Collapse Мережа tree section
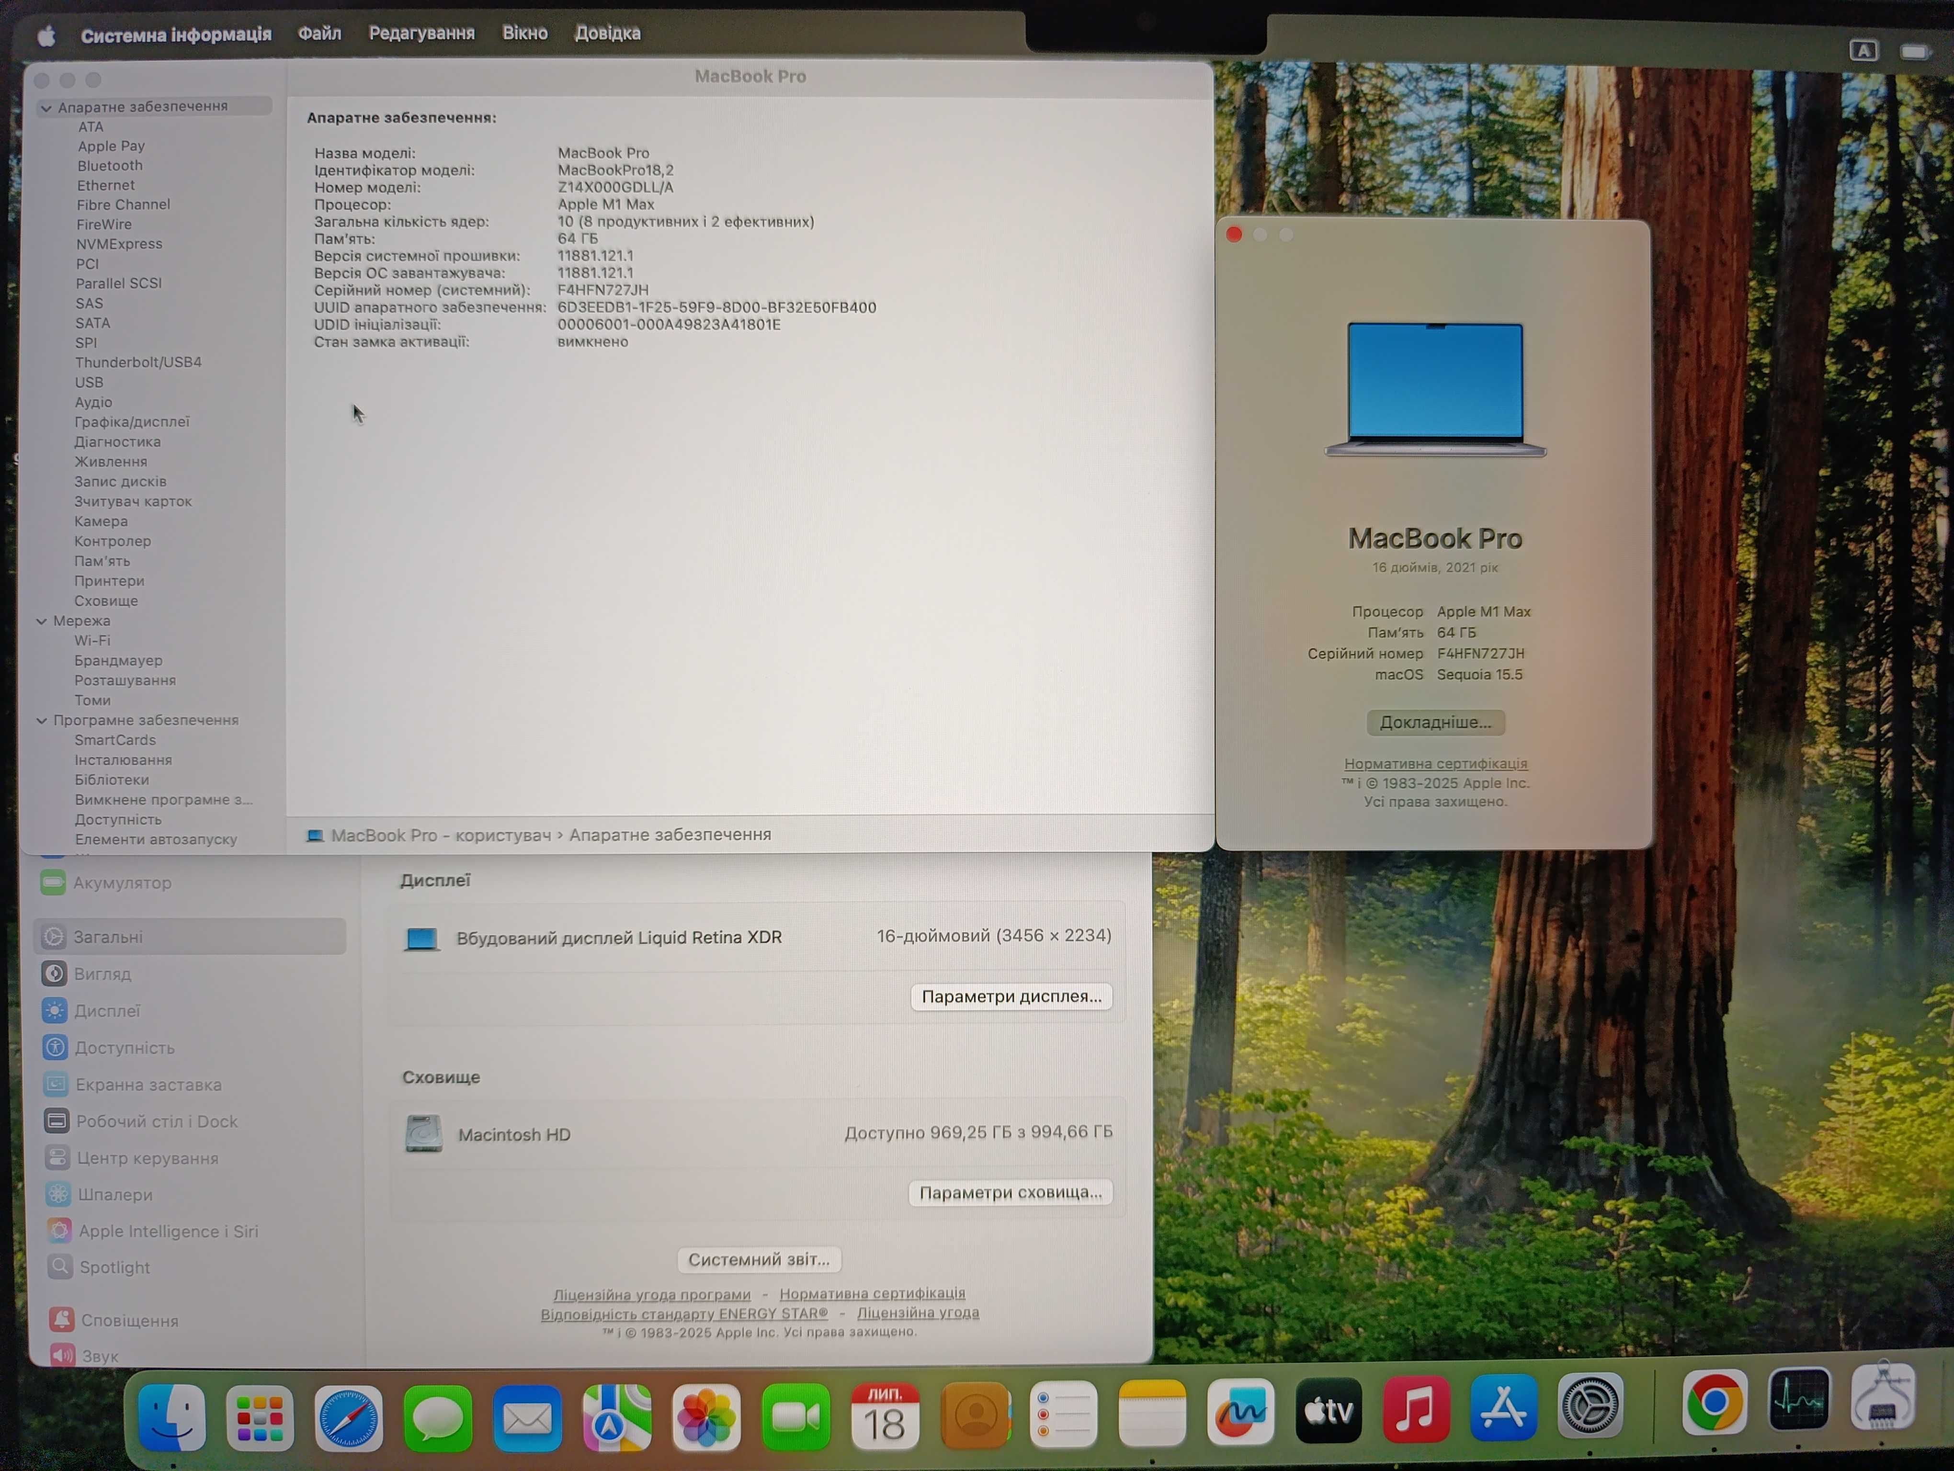1954x1471 pixels. 42,622
